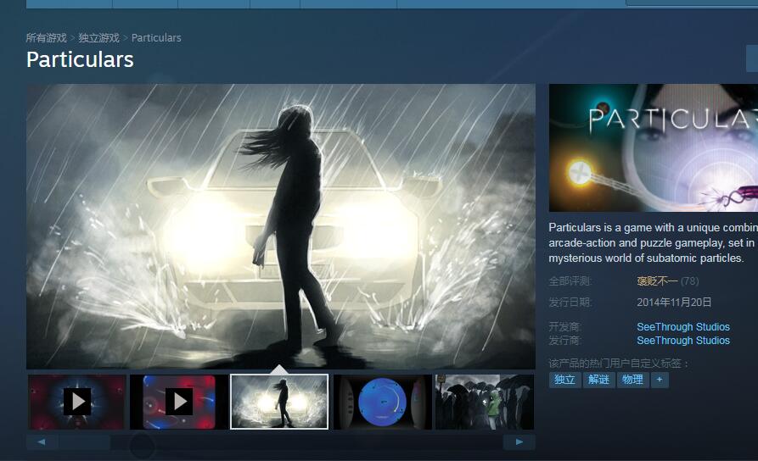
Task: Select the blue circle gameplay screenshot thumbnail
Action: pyautogui.click(x=382, y=402)
